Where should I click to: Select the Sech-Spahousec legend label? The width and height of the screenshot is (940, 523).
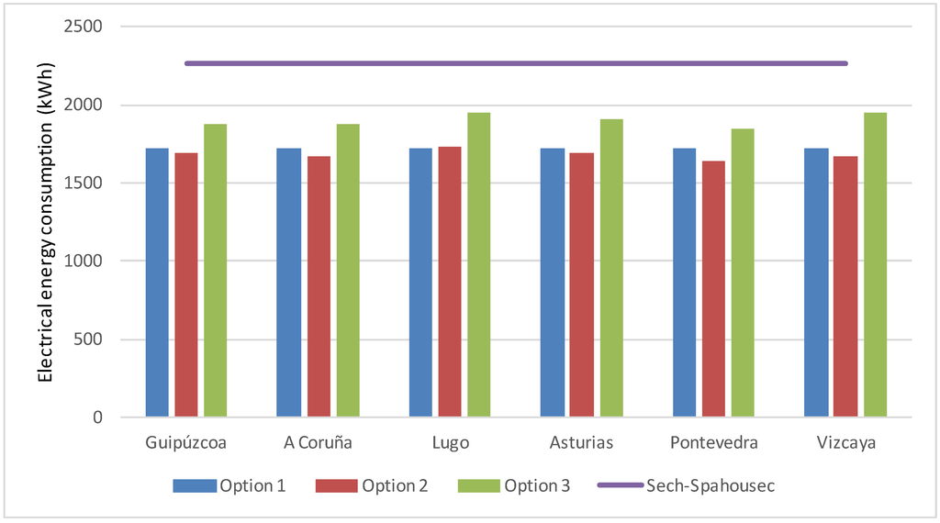[711, 486]
